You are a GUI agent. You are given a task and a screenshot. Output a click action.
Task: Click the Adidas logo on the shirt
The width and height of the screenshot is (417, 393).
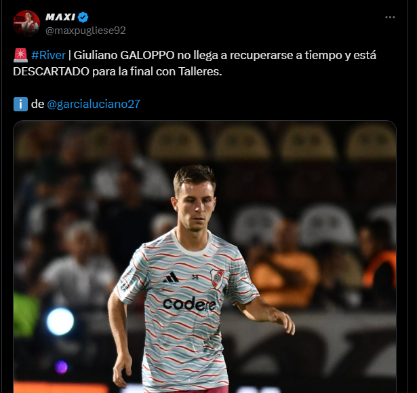[x=171, y=277]
